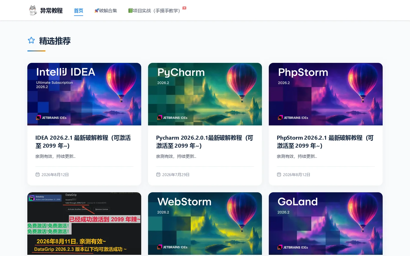Click the green book icon beside 项目实战
Screen dimensions: 410x256
pos(130,11)
